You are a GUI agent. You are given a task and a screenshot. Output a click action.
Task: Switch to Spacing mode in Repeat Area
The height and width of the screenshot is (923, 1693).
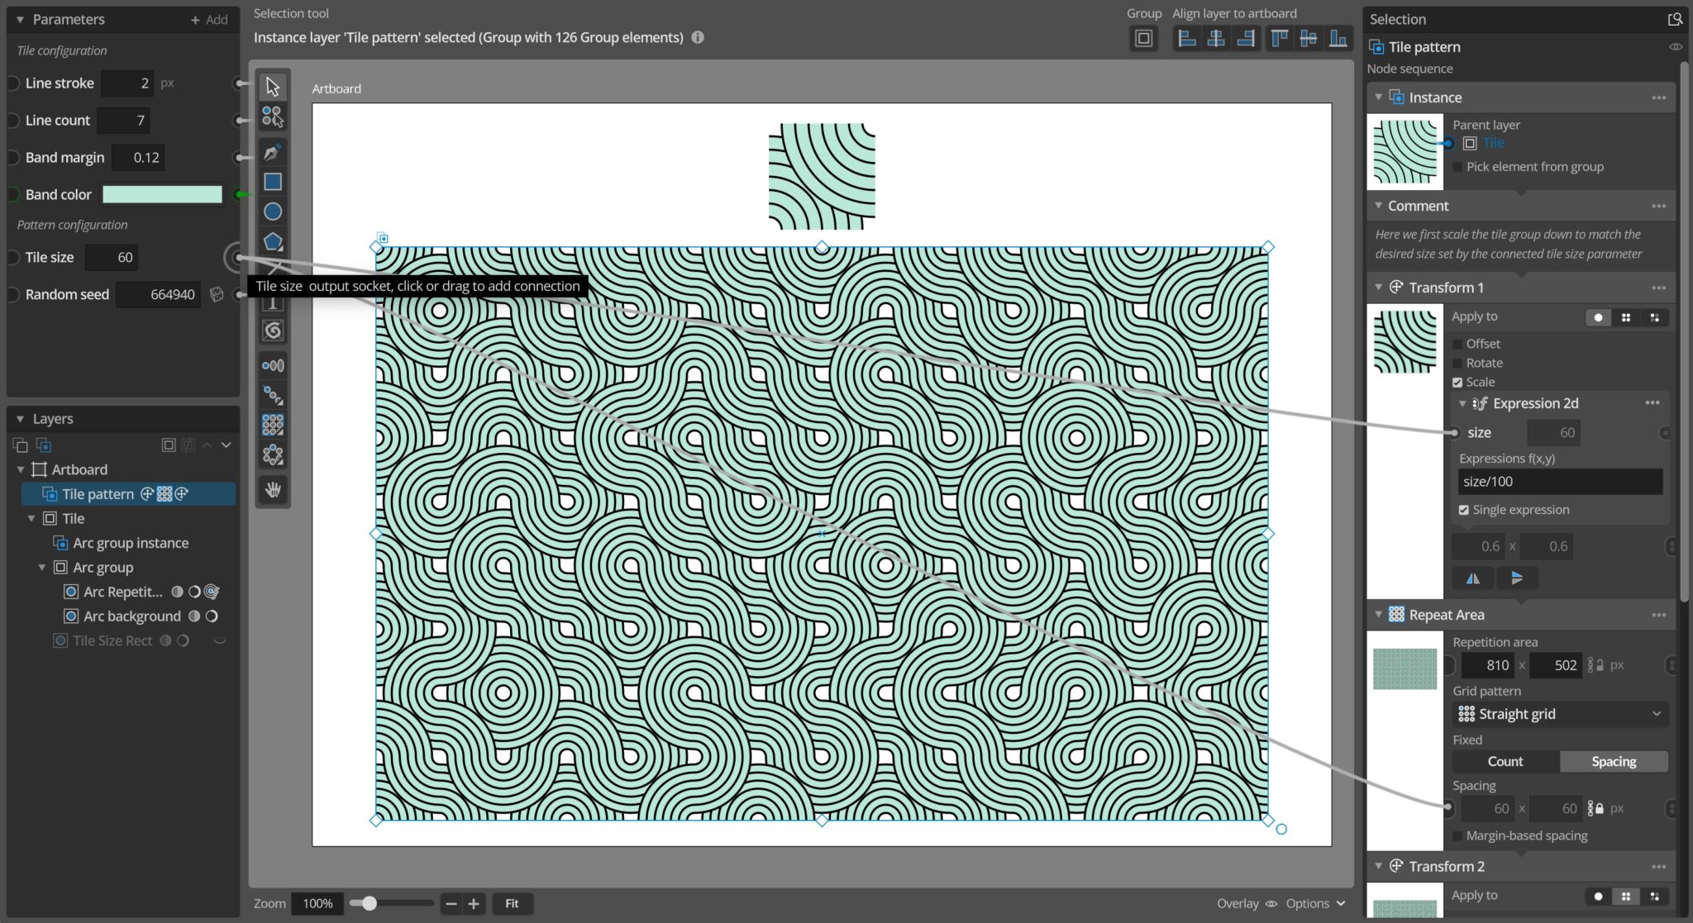[x=1613, y=761]
